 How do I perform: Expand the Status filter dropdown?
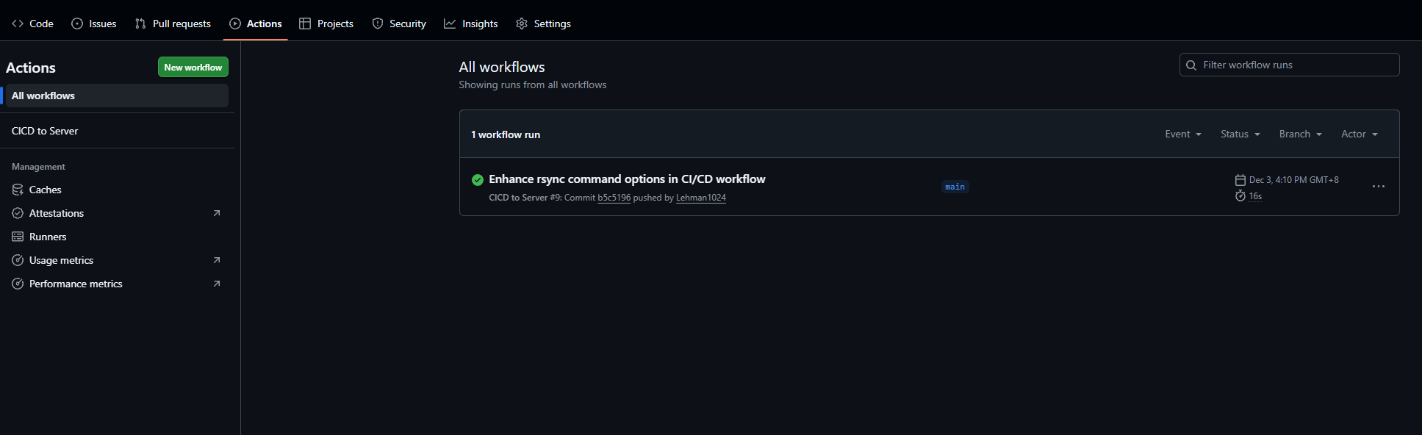pyautogui.click(x=1240, y=134)
